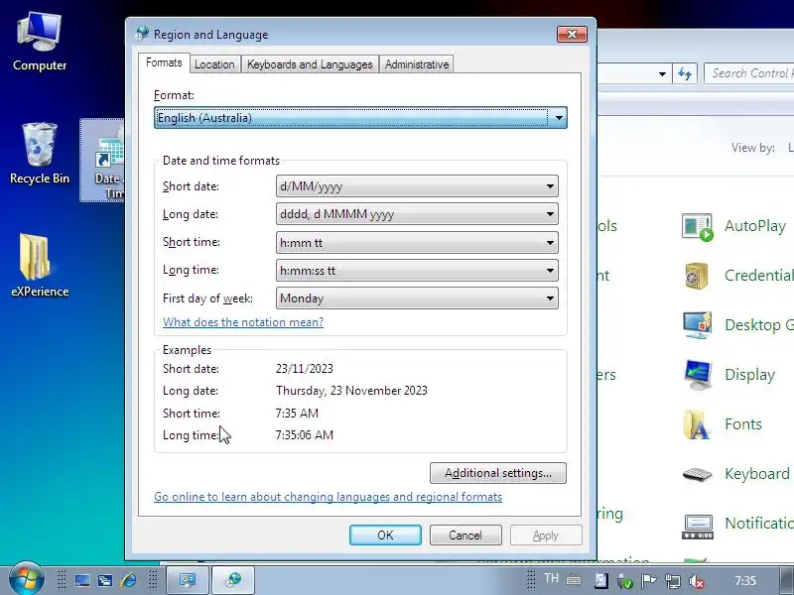794x595 pixels.
Task: Click the example long time 7:35:06 AM
Action: 305,435
